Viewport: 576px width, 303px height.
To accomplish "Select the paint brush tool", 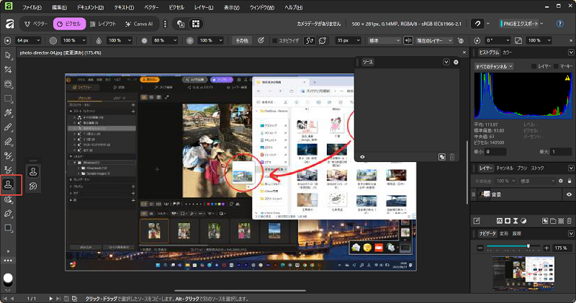I will pos(8,127).
